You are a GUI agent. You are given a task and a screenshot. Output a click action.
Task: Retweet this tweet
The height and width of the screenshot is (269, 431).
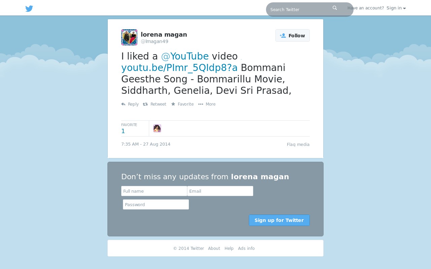(155, 104)
